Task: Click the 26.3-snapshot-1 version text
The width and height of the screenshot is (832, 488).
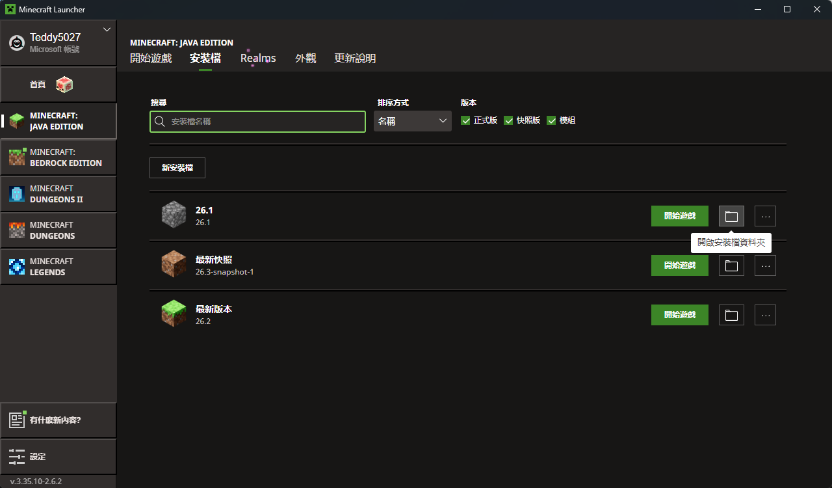Action: pos(225,272)
